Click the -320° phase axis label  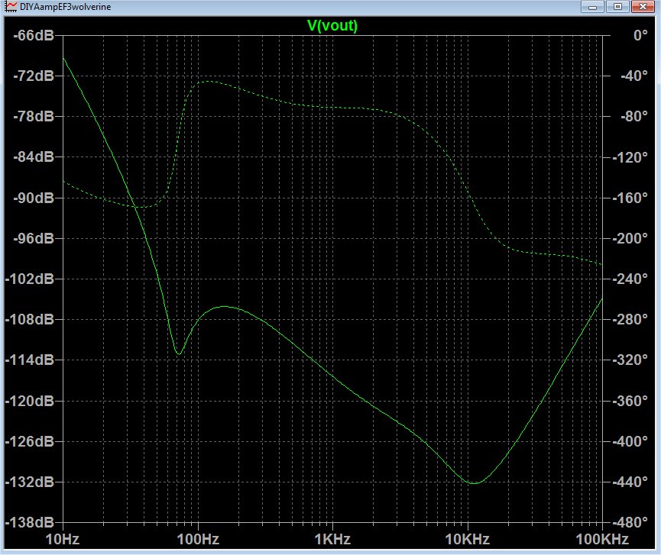[630, 360]
